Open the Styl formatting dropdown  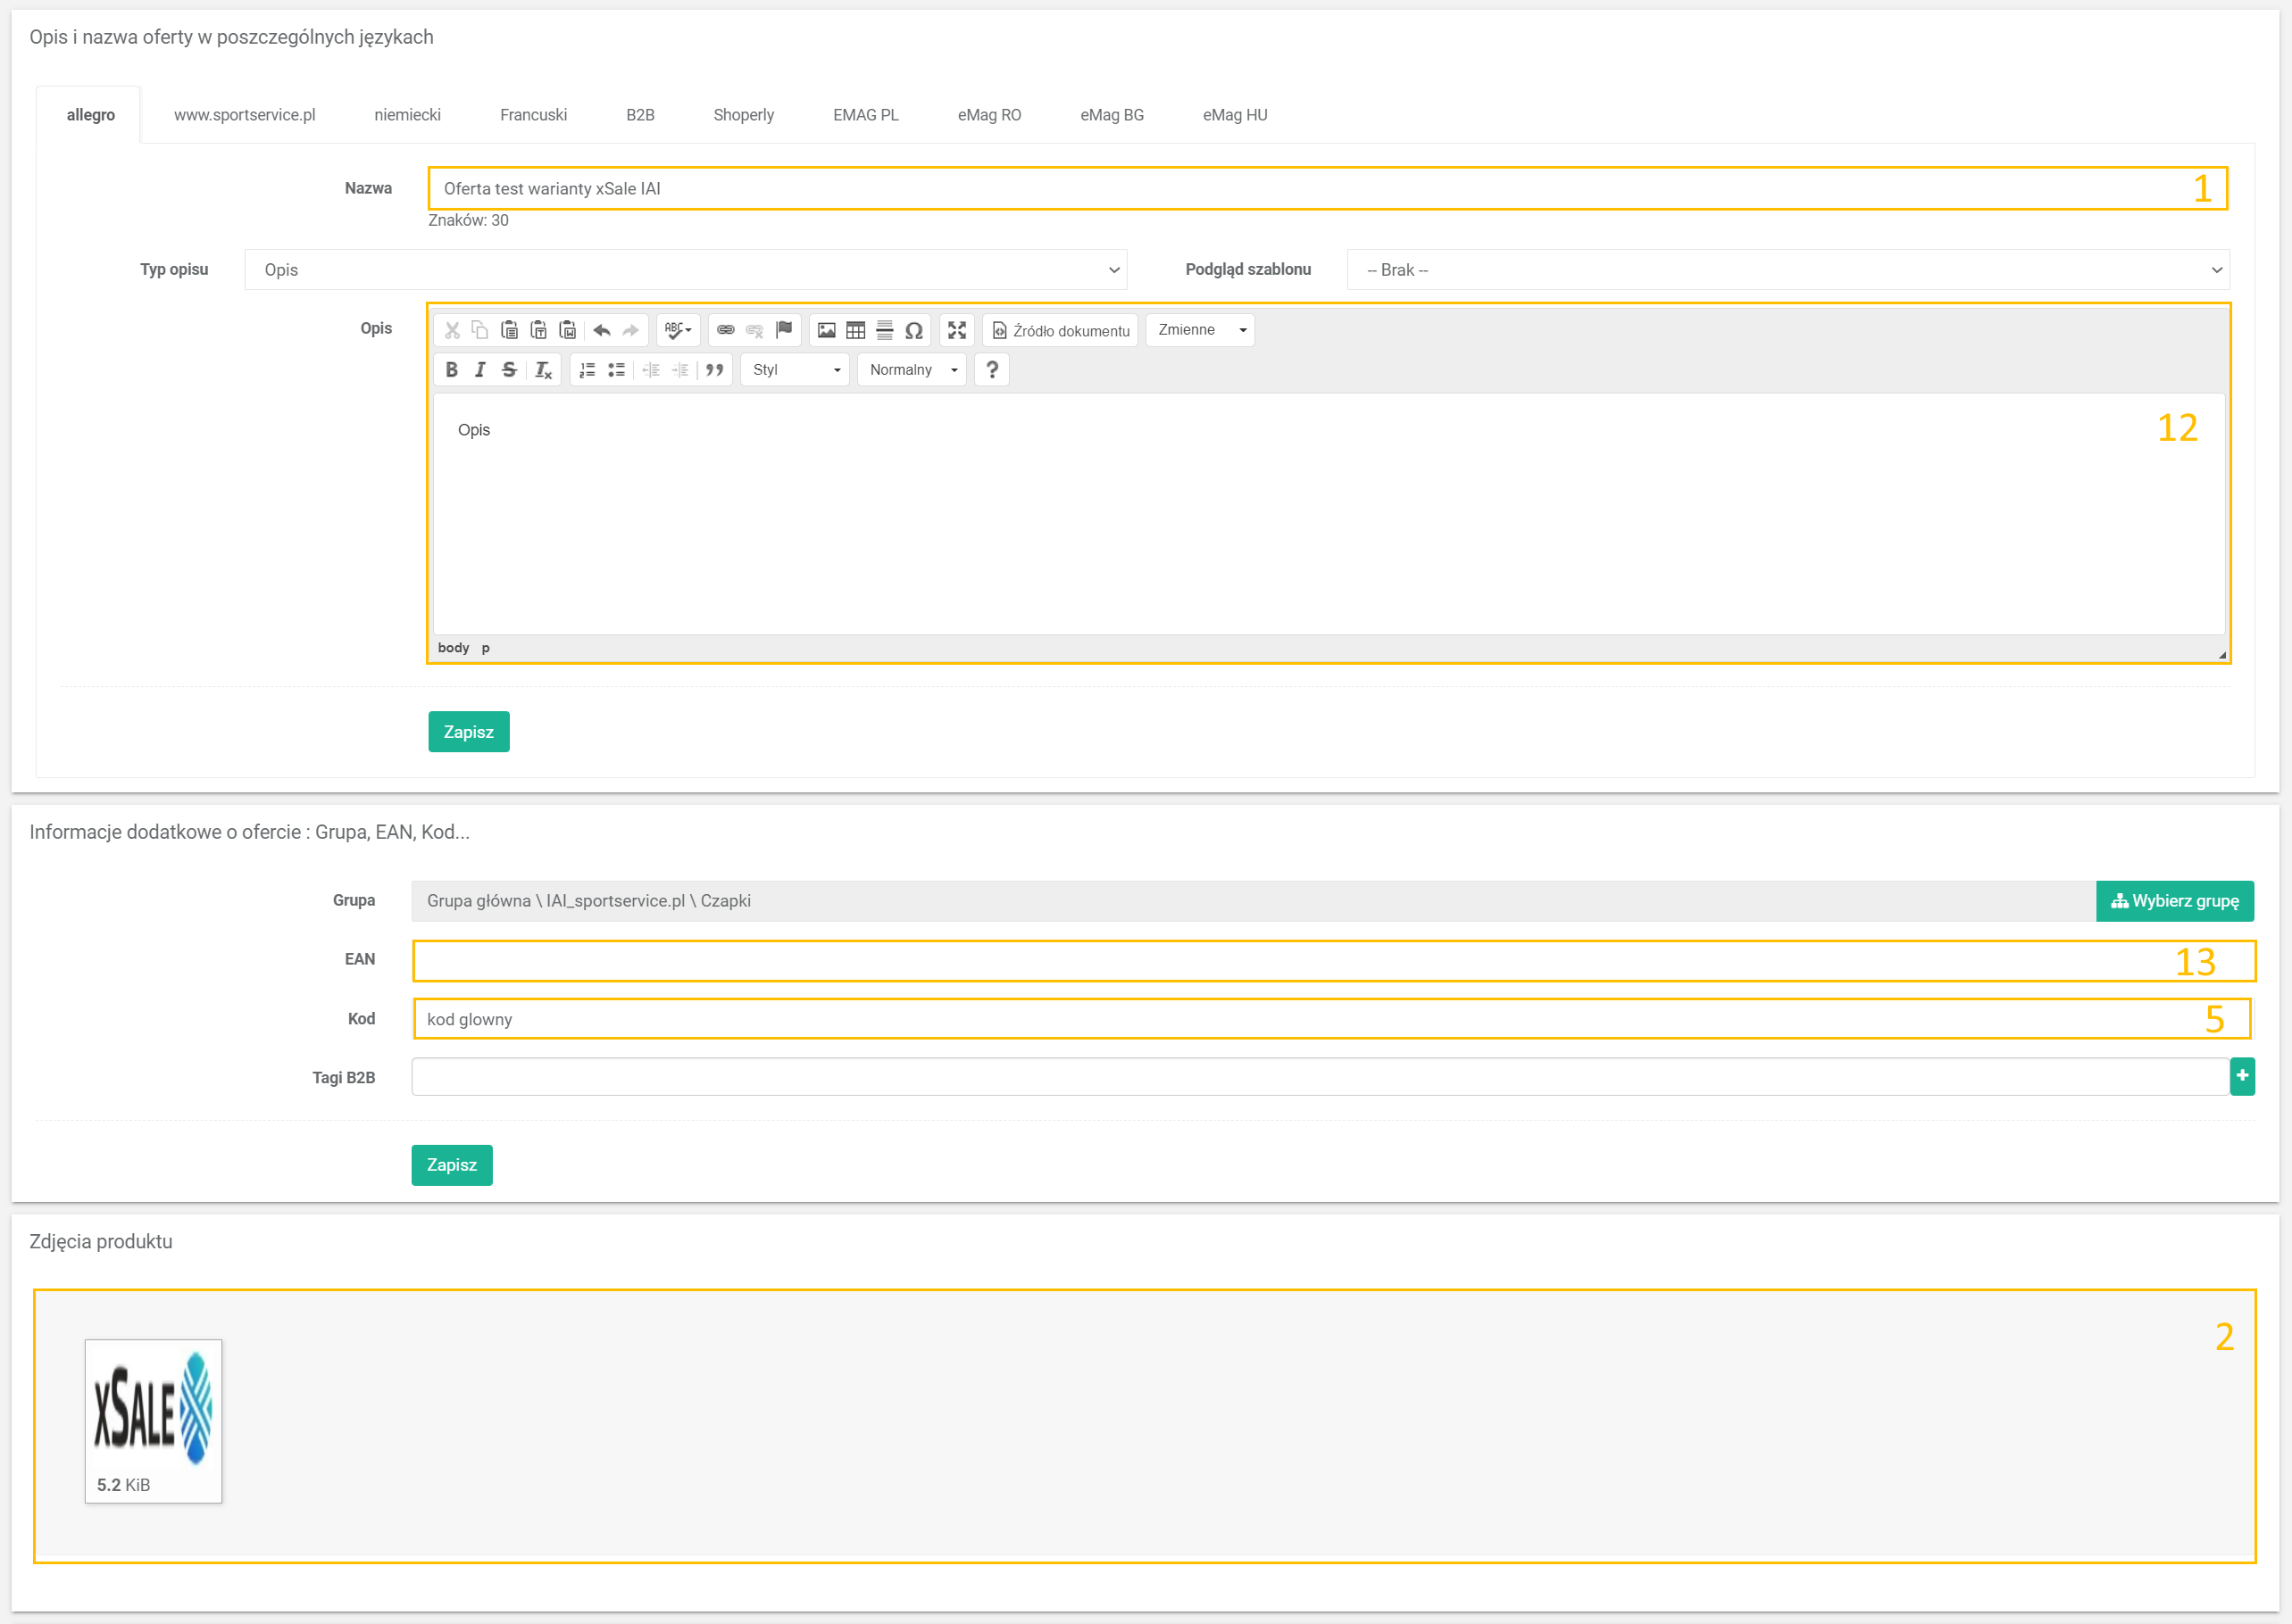tap(795, 370)
